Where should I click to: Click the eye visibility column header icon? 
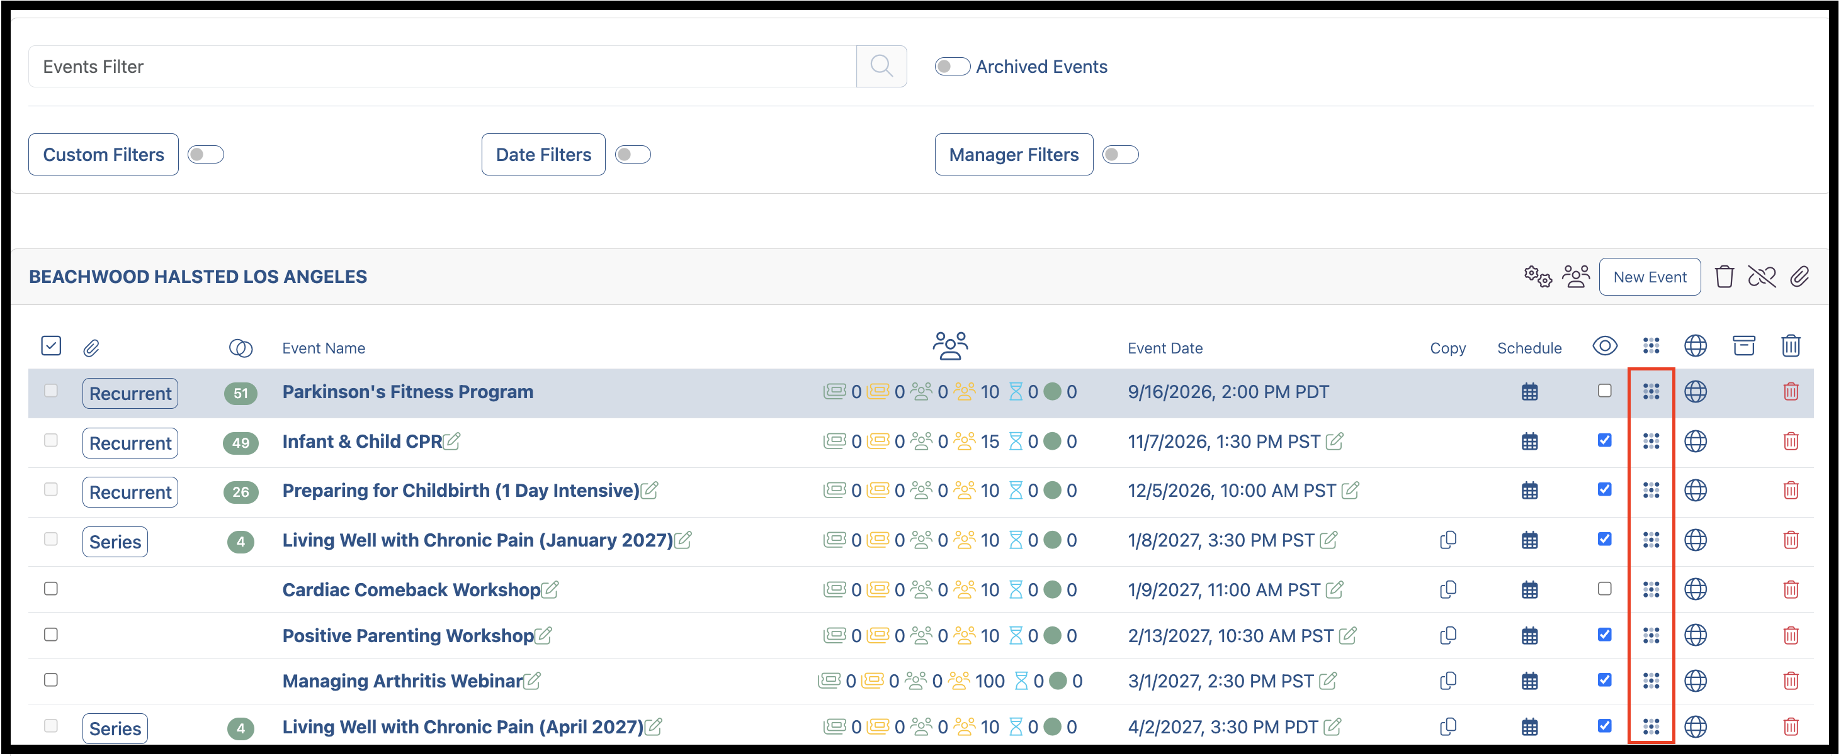point(1604,346)
